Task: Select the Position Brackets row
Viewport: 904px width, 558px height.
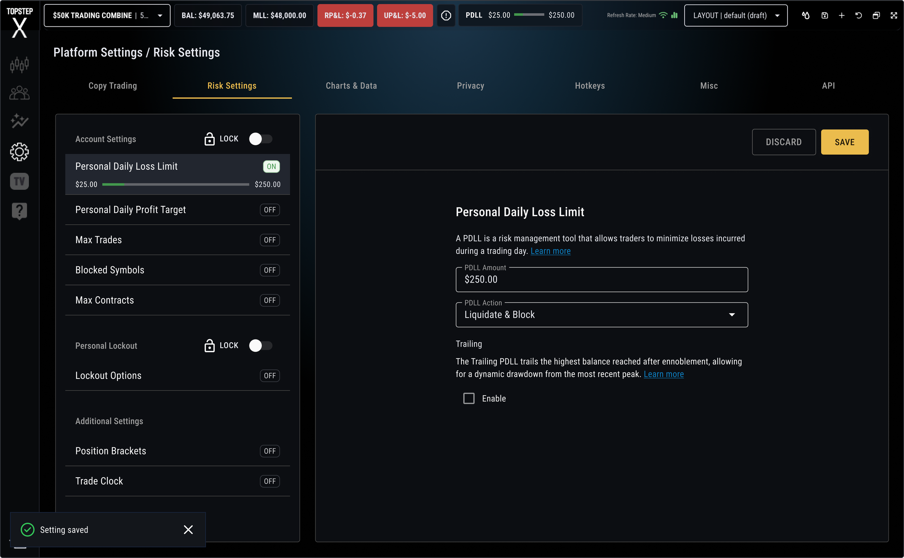Action: point(178,451)
